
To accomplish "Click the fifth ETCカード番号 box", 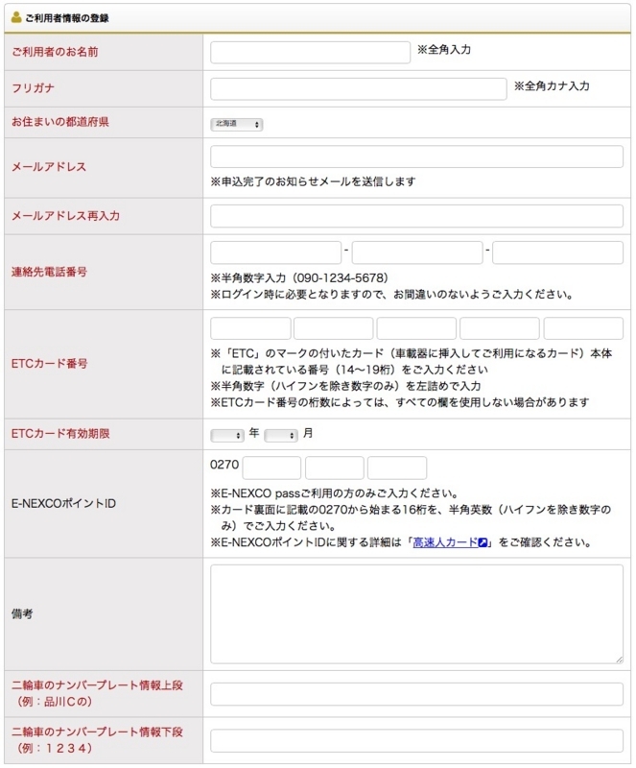I will tap(583, 328).
